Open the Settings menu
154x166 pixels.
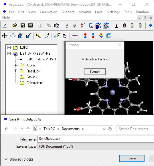tap(114, 12)
